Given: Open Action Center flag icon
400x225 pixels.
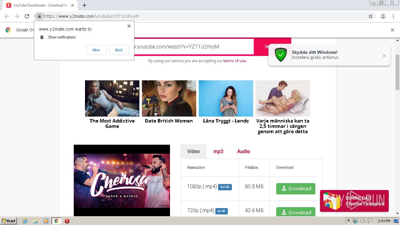Looking at the screenshot, I should (x=370, y=221).
